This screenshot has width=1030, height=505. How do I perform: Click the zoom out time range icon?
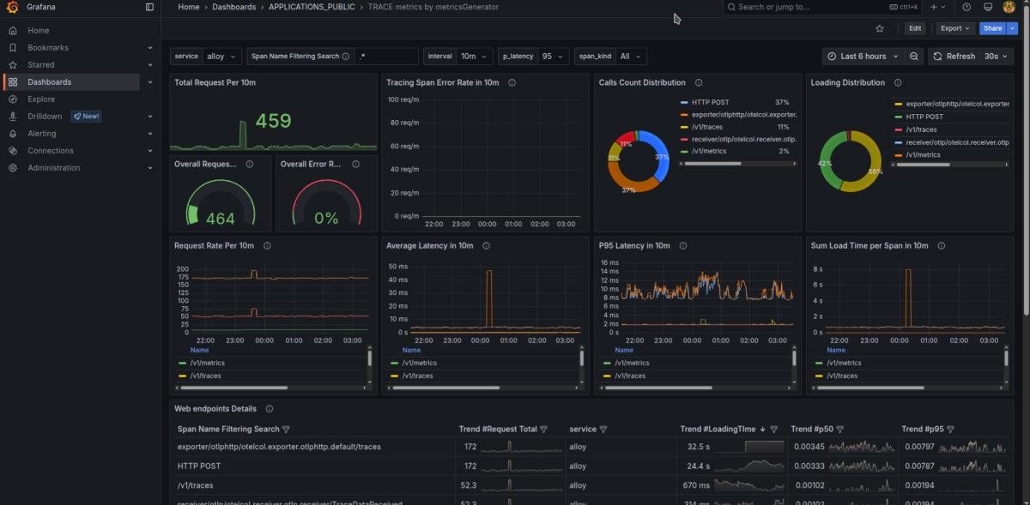915,57
